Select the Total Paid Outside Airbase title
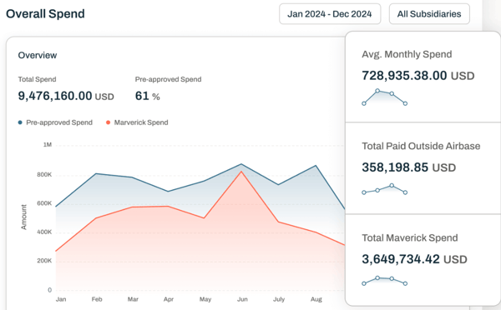This screenshot has width=501, height=310. (421, 146)
